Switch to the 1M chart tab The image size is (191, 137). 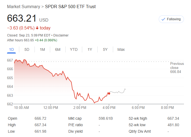click(42, 49)
